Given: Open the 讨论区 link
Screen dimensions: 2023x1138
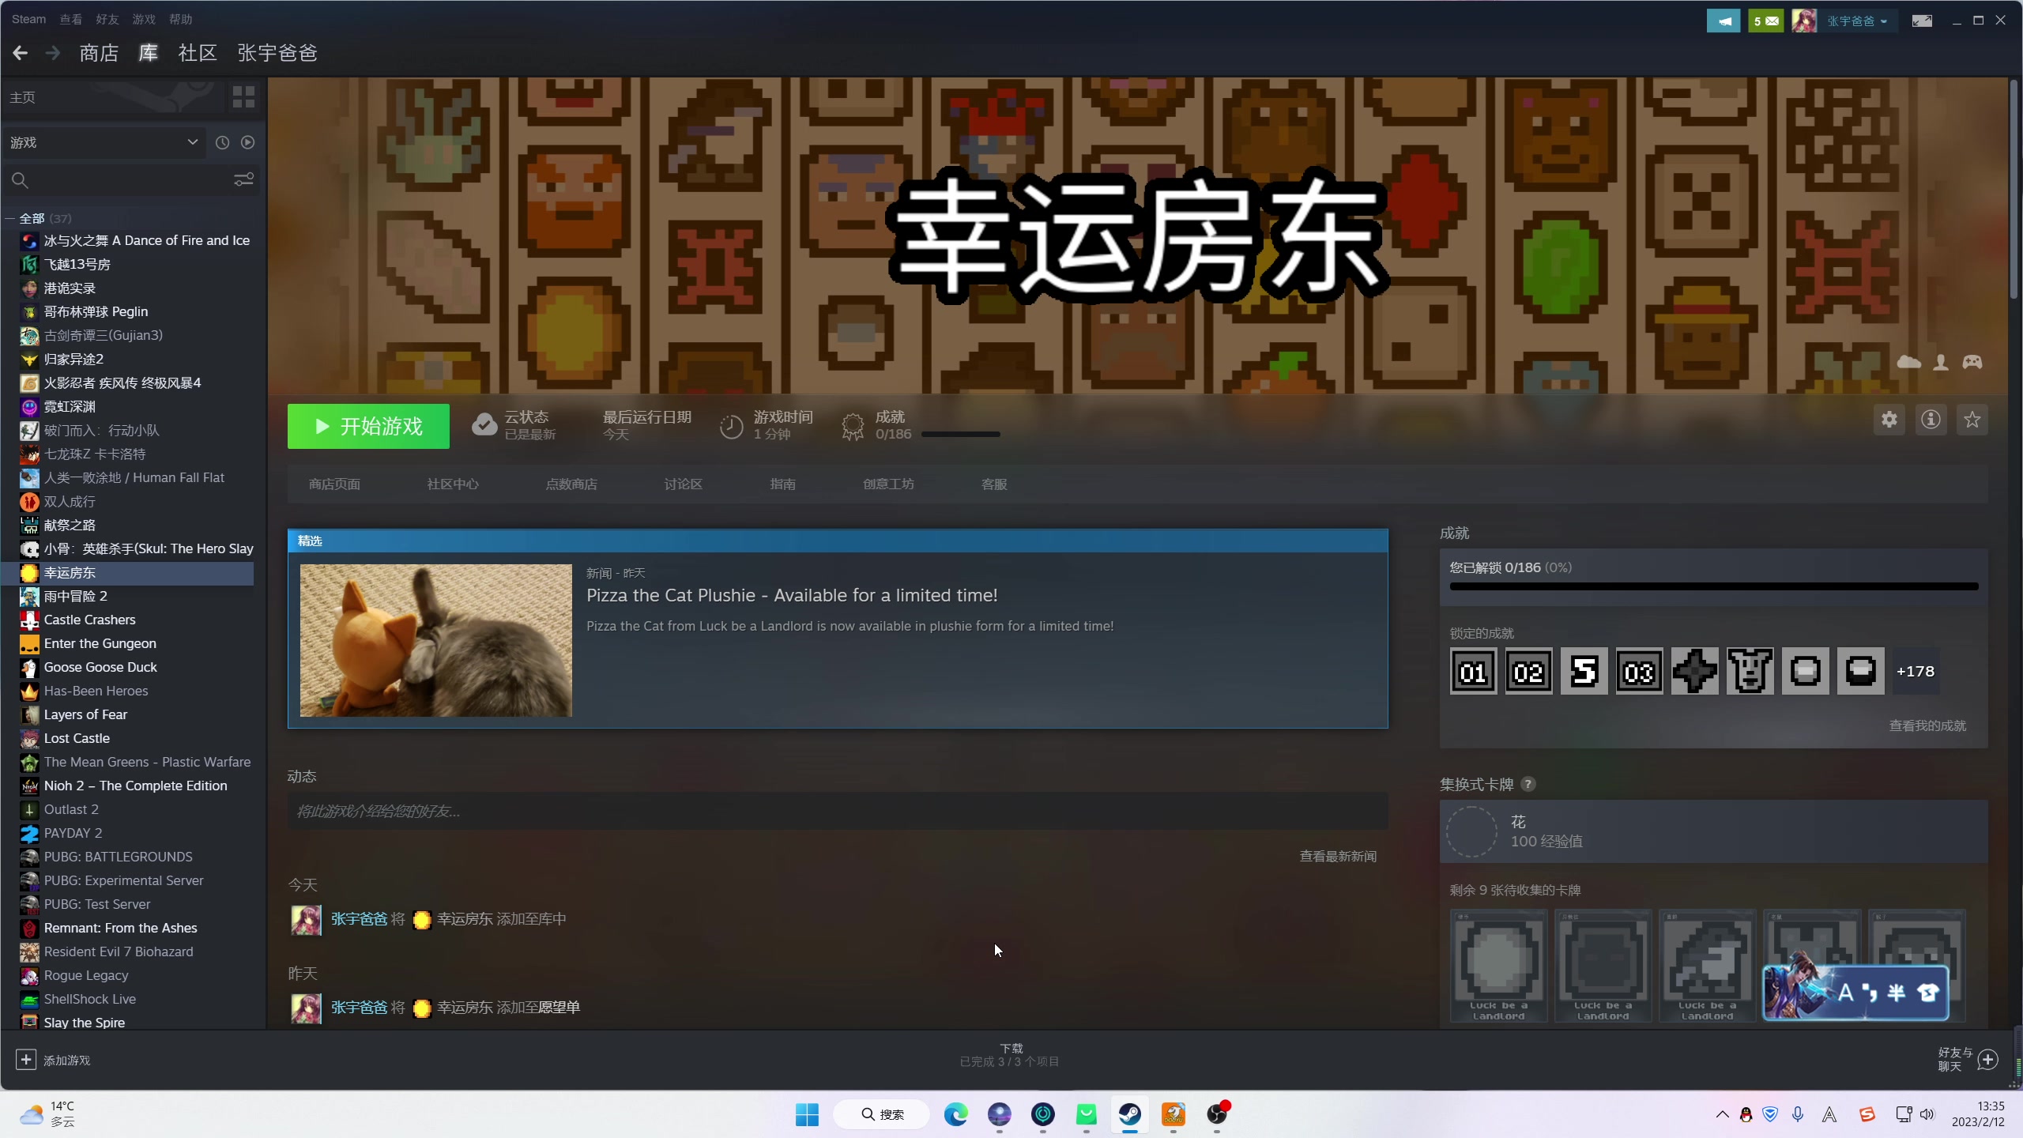Looking at the screenshot, I should pos(683,484).
